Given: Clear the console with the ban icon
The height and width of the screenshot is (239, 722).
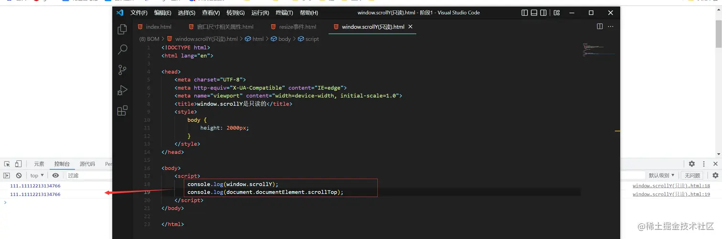Looking at the screenshot, I should (x=19, y=176).
